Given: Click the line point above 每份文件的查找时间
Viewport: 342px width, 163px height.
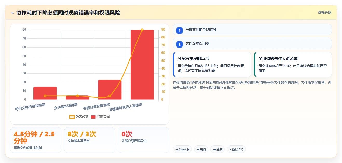Looking at the screenshot, I should point(45,96).
